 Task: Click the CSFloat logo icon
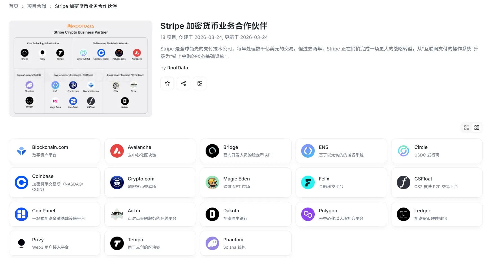(x=404, y=182)
